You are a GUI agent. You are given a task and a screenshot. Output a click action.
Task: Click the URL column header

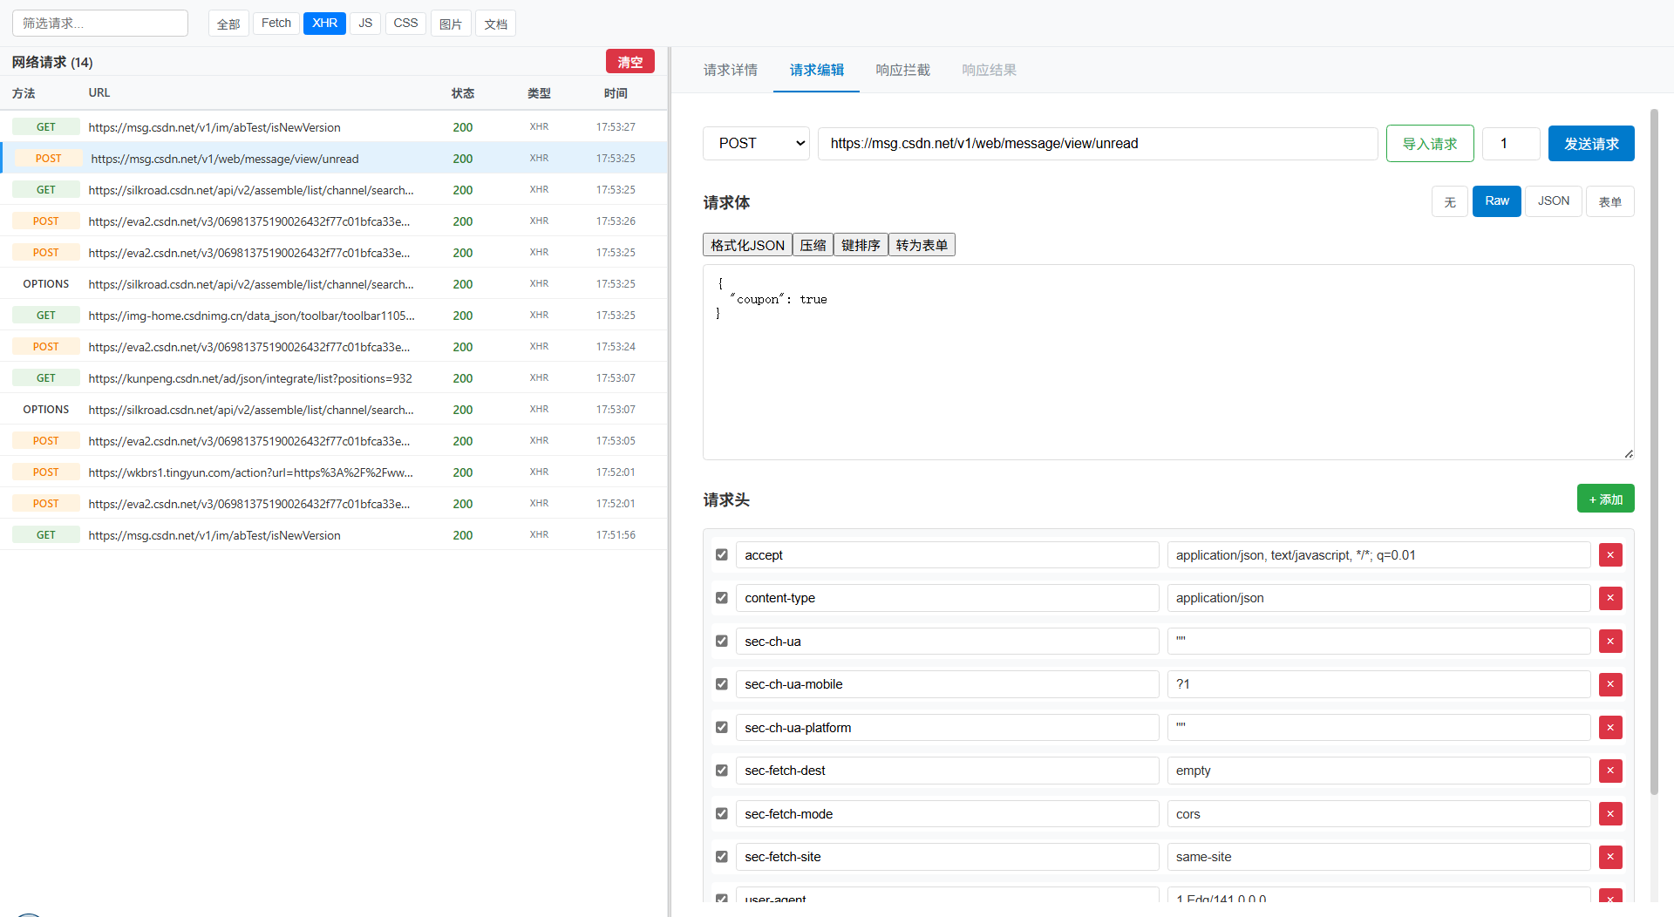click(x=99, y=92)
